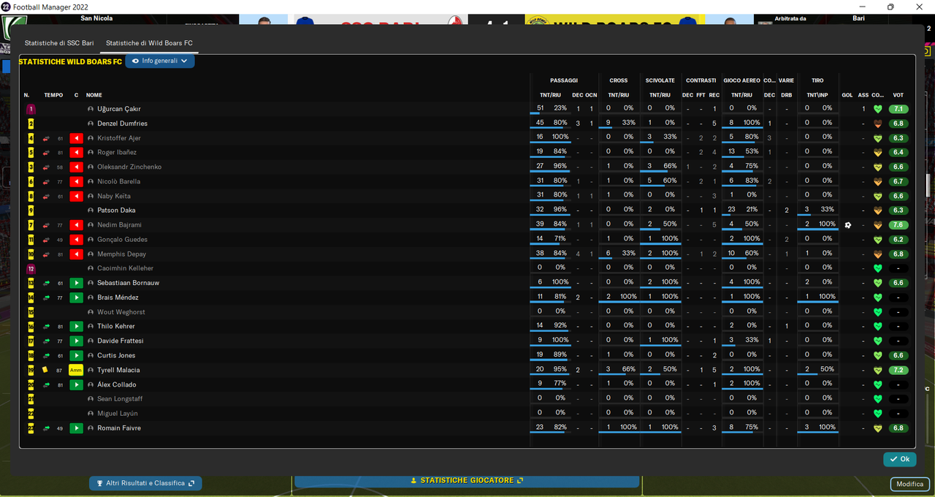The height and width of the screenshot is (497, 935).
Task: Click the yellow Amm booking badge for Tyrell Malacia
Action: (76, 371)
